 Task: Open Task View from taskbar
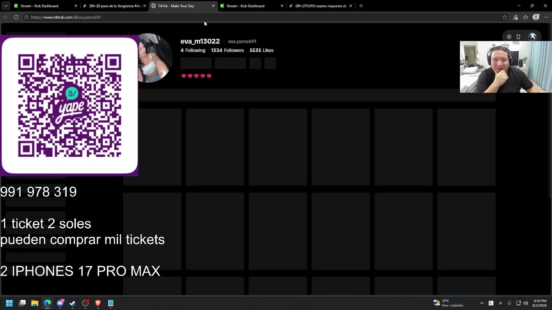(22, 303)
